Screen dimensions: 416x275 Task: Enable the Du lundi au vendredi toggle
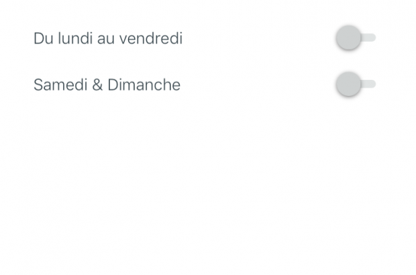(355, 38)
